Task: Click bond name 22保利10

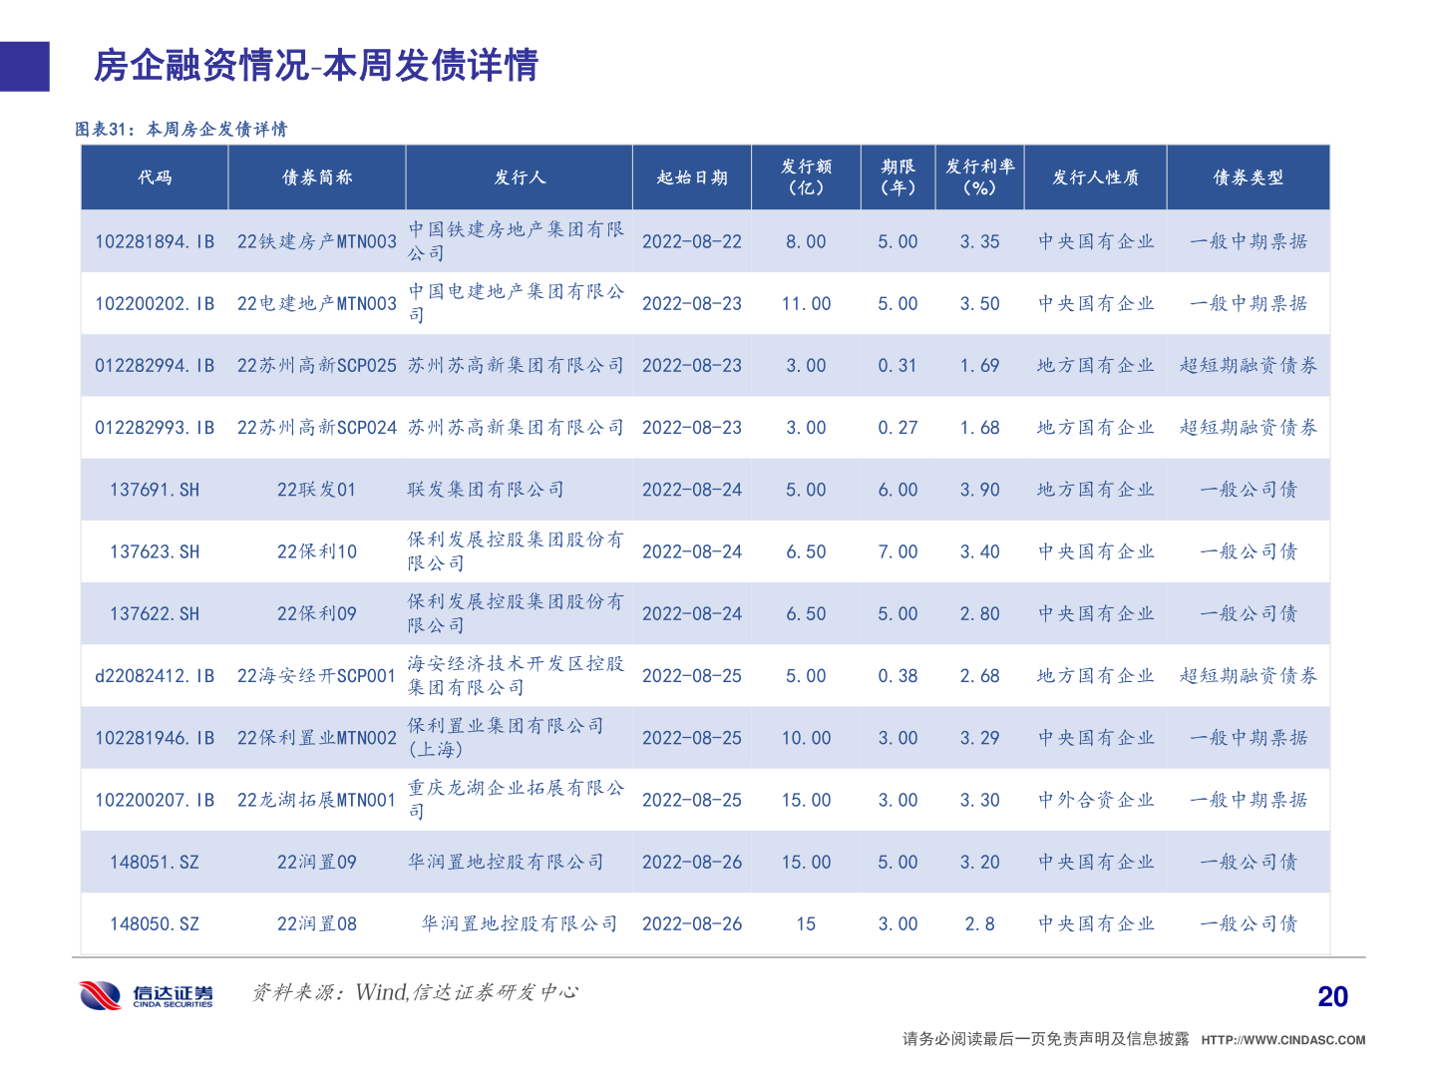Action: pyautogui.click(x=317, y=551)
